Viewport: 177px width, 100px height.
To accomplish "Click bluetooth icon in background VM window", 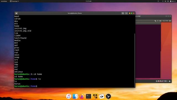I will click(x=158, y=21).
